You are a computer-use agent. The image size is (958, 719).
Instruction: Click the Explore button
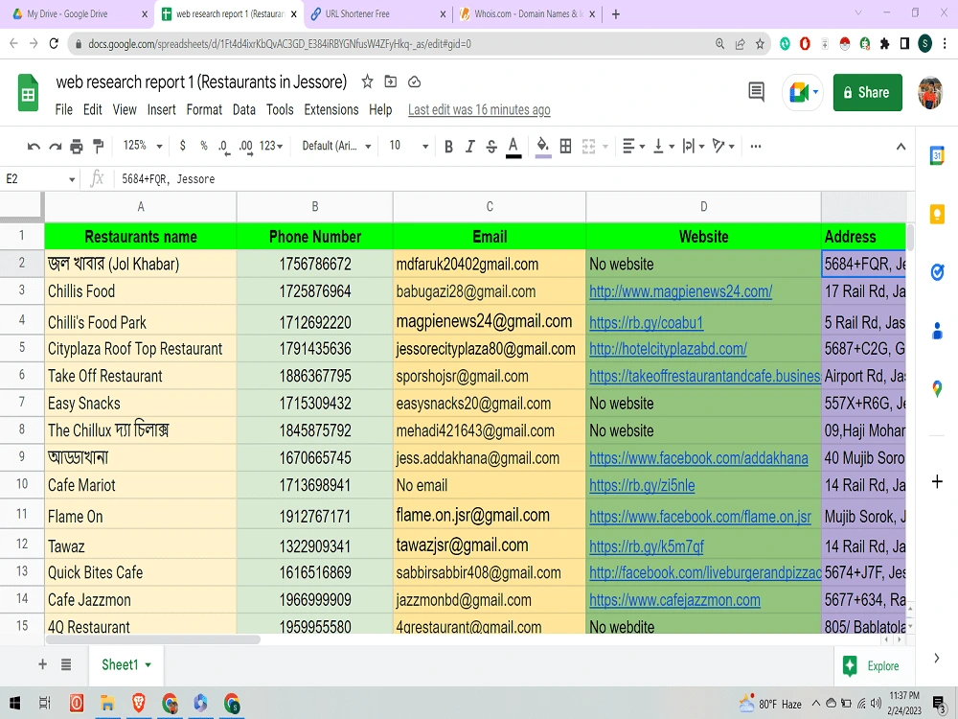(x=871, y=666)
